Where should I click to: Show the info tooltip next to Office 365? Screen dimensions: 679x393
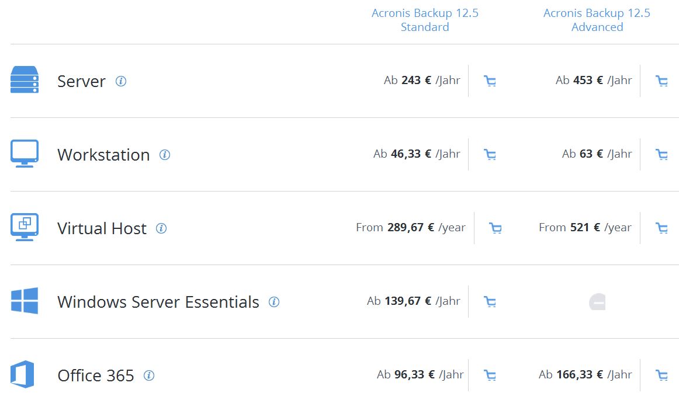[x=149, y=375]
